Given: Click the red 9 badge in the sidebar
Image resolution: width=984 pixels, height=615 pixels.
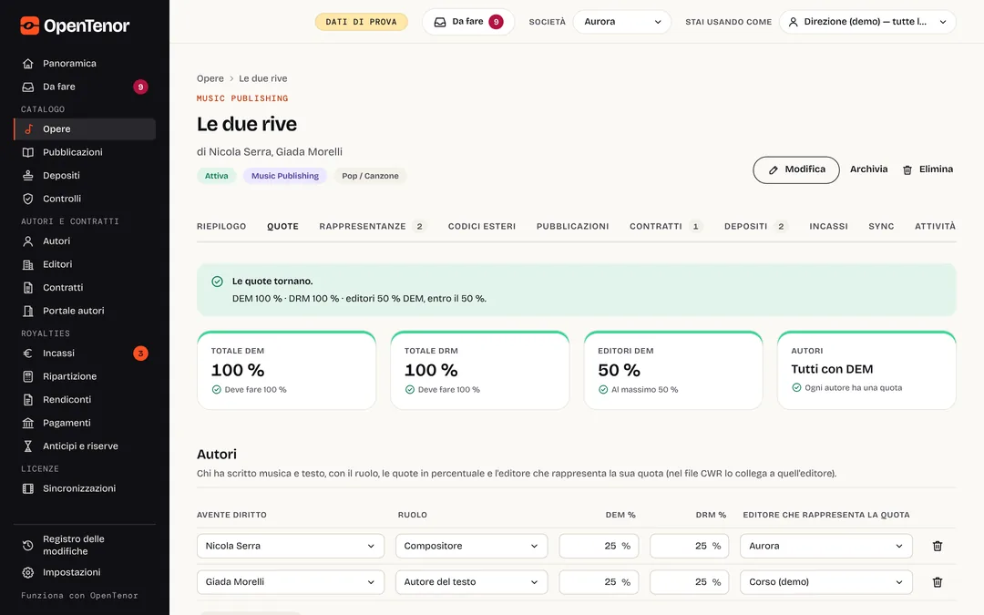Looking at the screenshot, I should pos(140,87).
